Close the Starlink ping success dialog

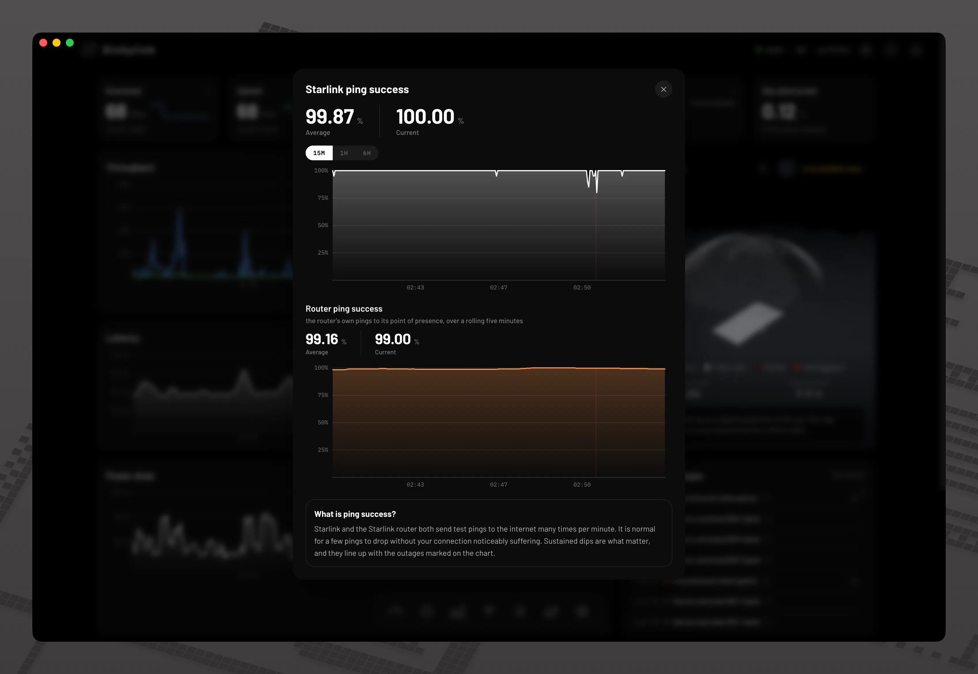[x=663, y=90]
